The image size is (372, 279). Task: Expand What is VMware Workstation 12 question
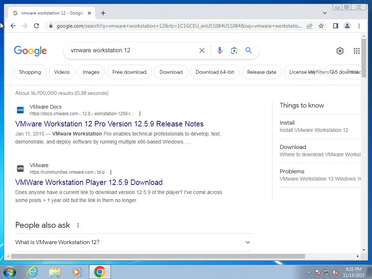click(x=133, y=242)
